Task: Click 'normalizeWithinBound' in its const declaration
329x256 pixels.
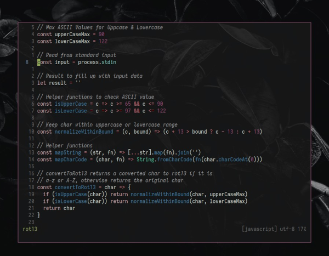Action: [84, 132]
